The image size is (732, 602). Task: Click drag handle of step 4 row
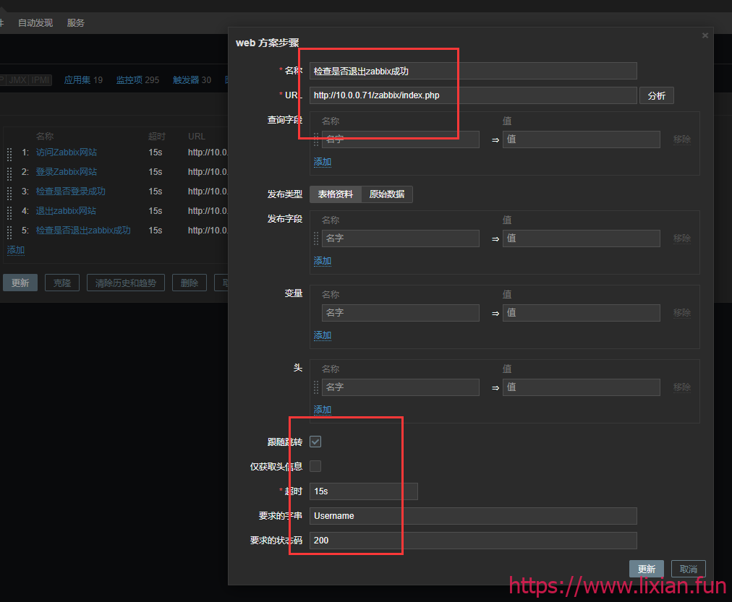[x=9, y=212]
